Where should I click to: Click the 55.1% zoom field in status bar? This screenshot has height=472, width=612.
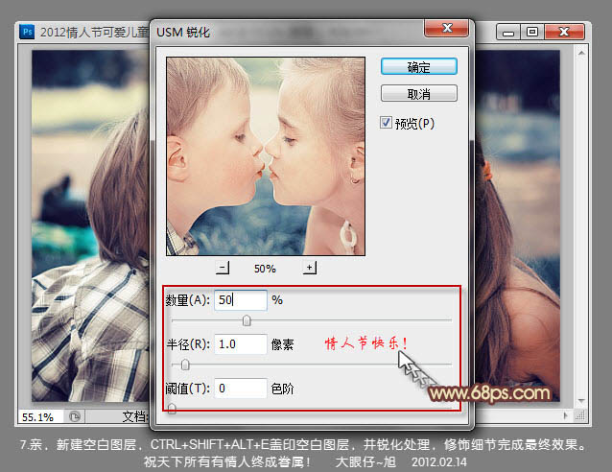pyautogui.click(x=38, y=417)
